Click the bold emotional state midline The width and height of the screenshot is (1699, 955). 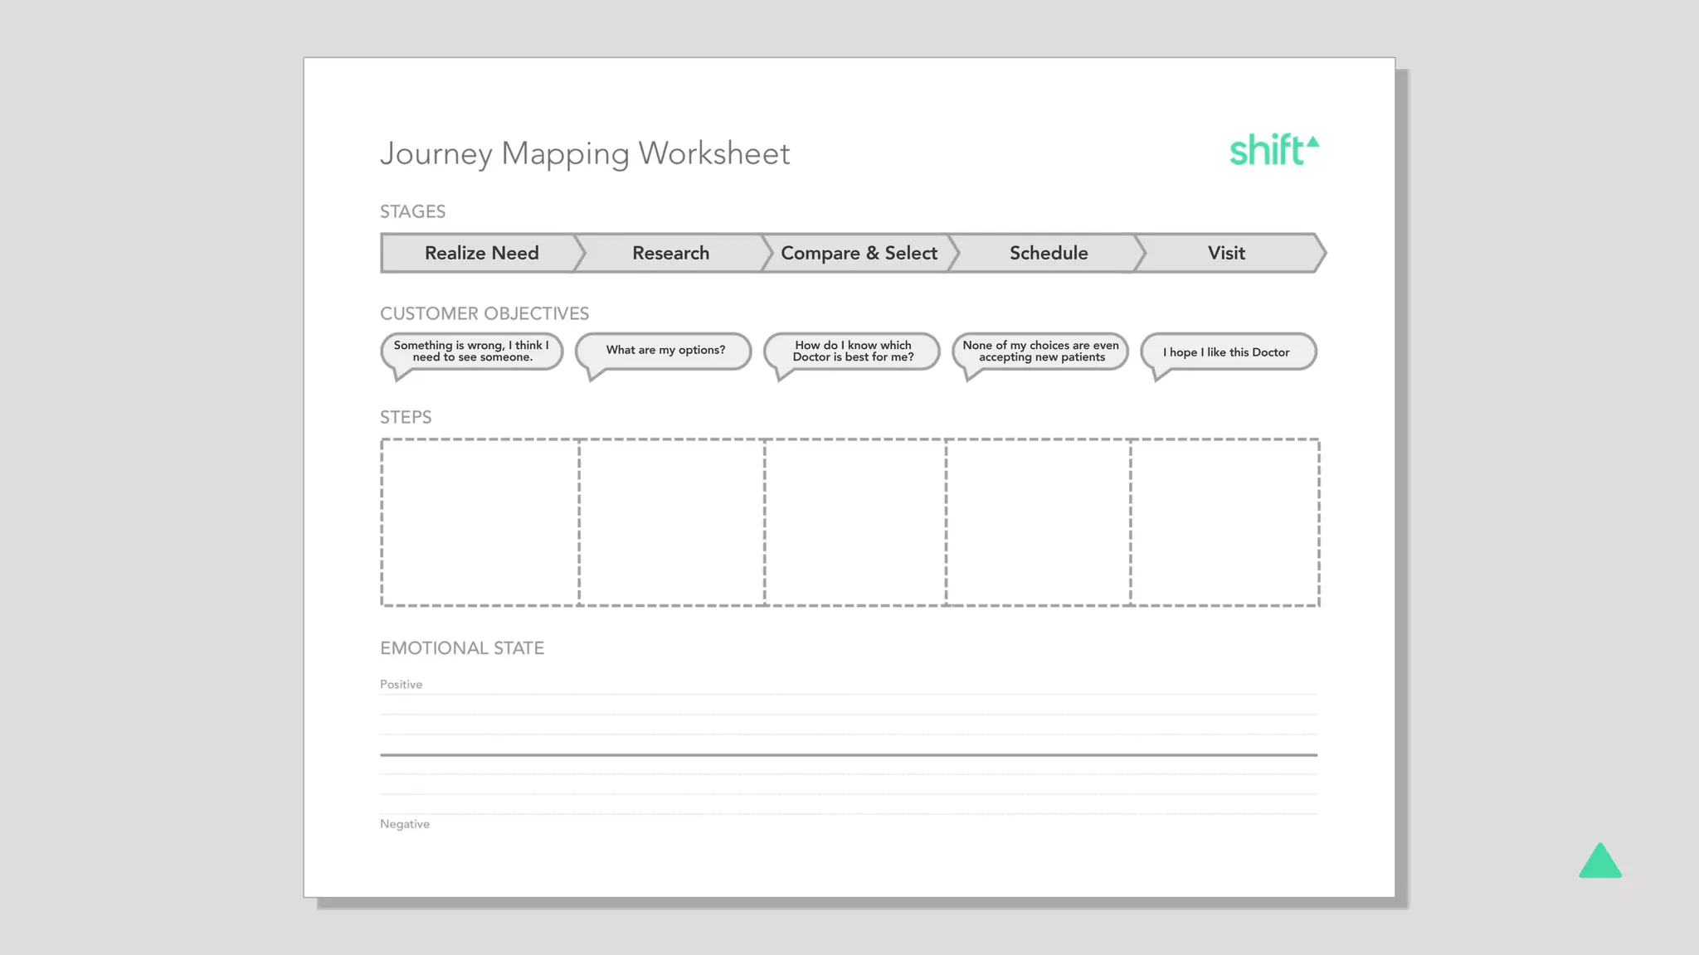[848, 754]
